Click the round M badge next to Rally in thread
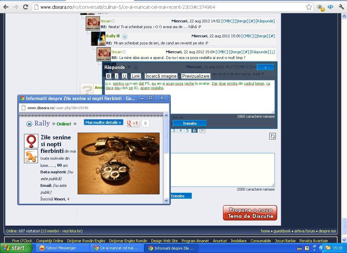 pyautogui.click(x=125, y=36)
